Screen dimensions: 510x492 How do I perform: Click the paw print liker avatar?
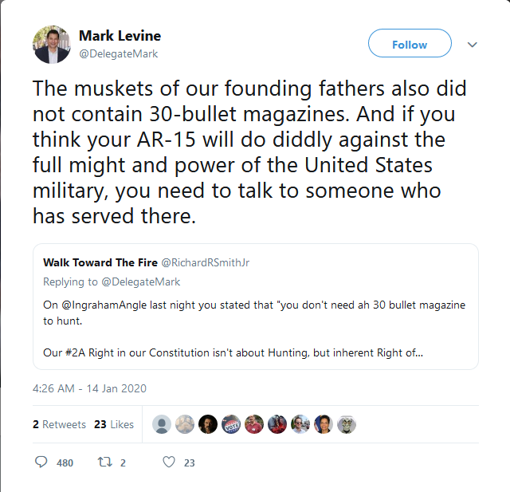pyautogui.click(x=185, y=424)
